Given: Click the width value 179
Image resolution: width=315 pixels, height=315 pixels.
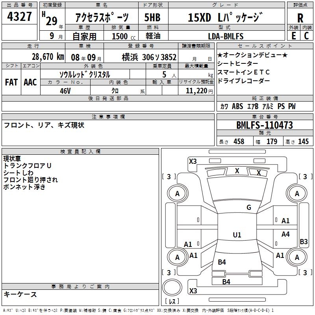Looking at the screenshot, I should pos(272,141).
